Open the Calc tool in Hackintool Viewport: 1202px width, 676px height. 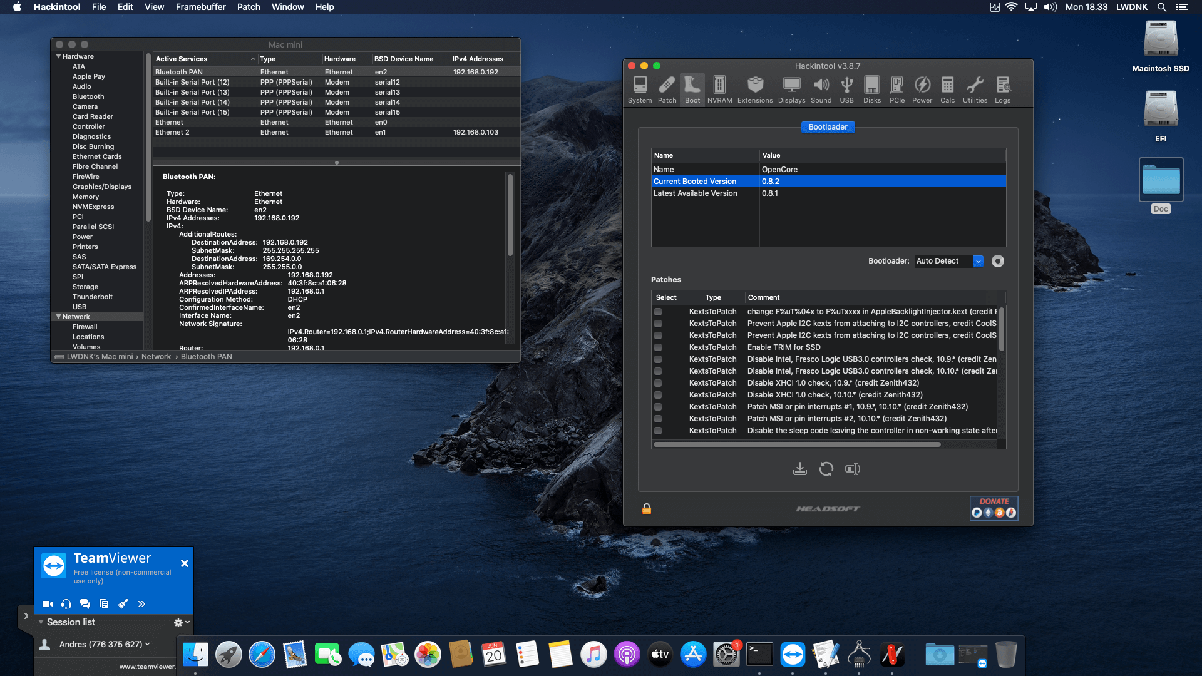click(x=948, y=90)
